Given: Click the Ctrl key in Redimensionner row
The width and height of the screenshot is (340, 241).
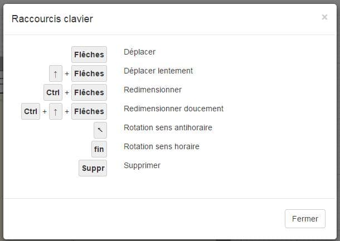Looking at the screenshot, I should 53,92.
